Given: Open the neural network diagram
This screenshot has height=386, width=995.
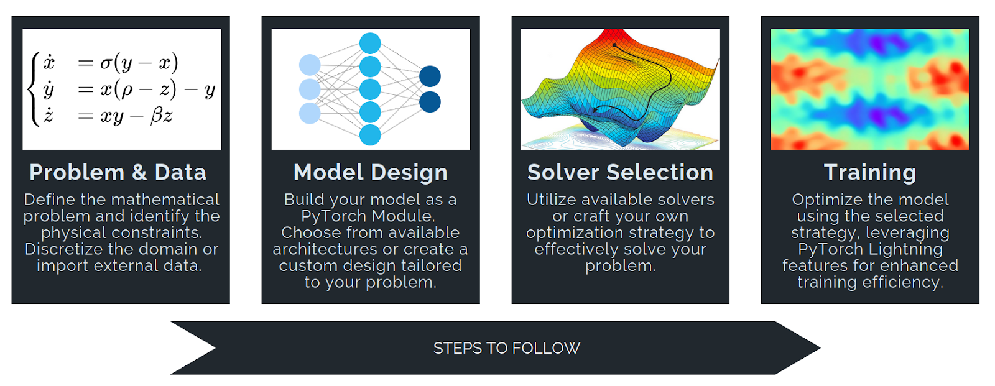Looking at the screenshot, I should pyautogui.click(x=371, y=89).
